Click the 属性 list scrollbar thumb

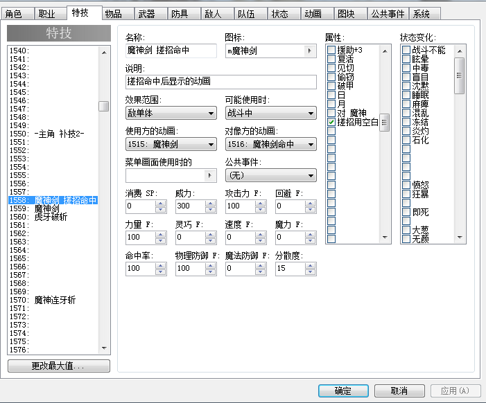[384, 123]
